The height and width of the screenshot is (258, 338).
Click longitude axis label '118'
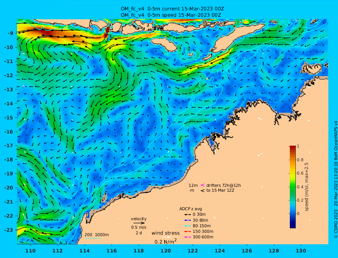(x=139, y=251)
